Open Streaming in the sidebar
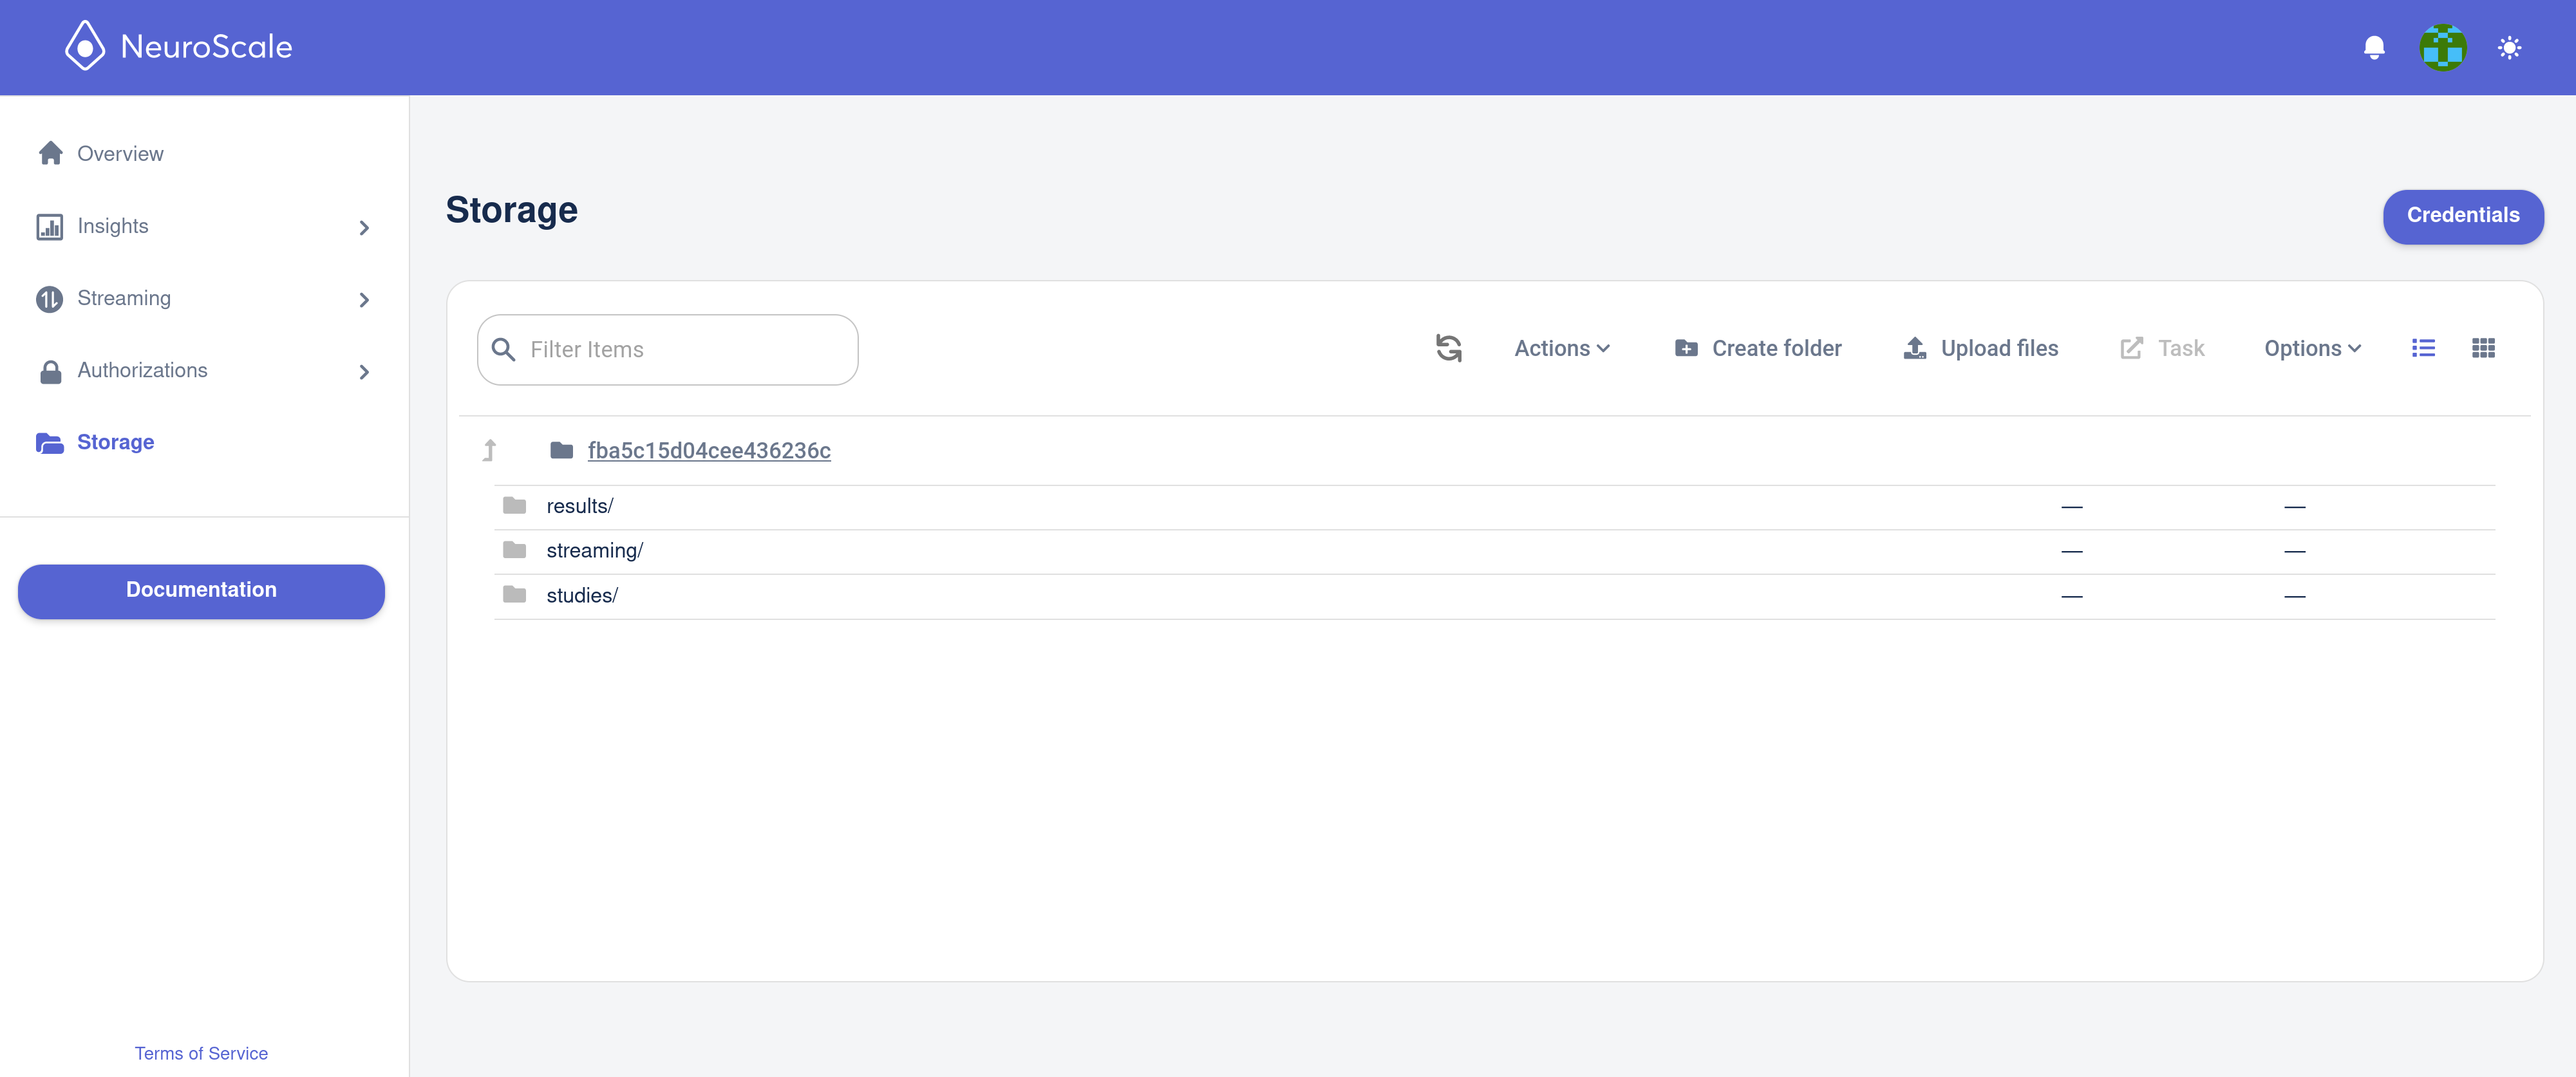This screenshot has height=1077, width=2576. click(x=124, y=298)
